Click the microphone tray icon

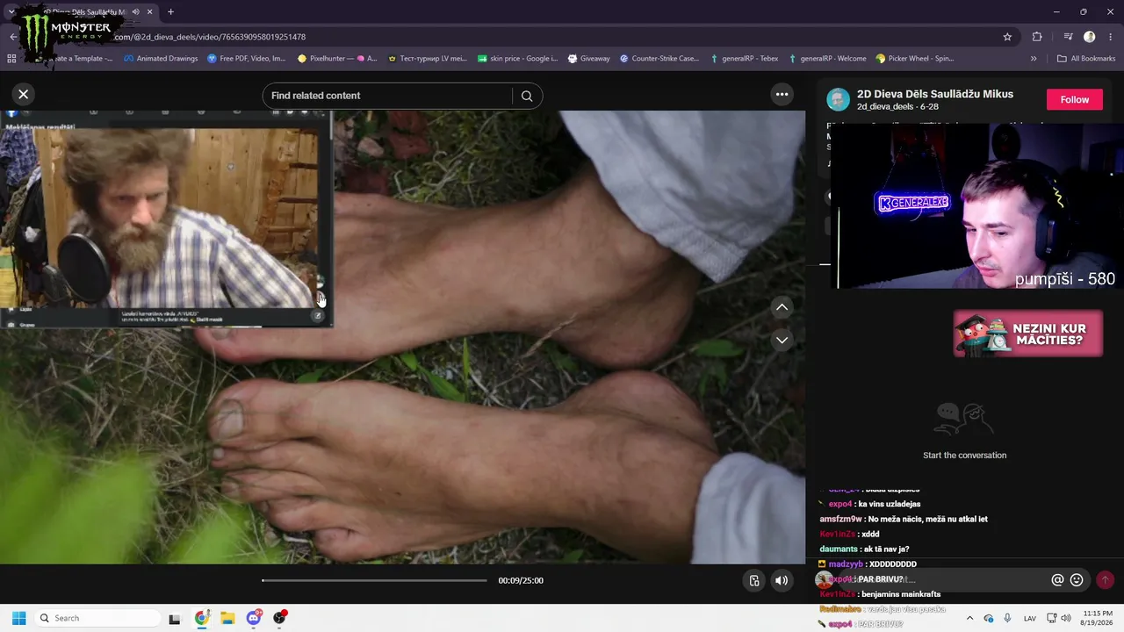tap(1007, 618)
